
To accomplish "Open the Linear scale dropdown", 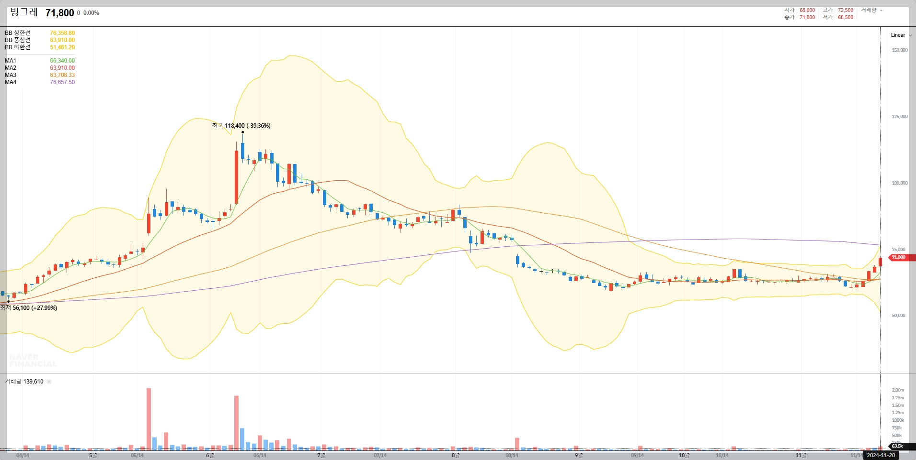I will pos(901,35).
